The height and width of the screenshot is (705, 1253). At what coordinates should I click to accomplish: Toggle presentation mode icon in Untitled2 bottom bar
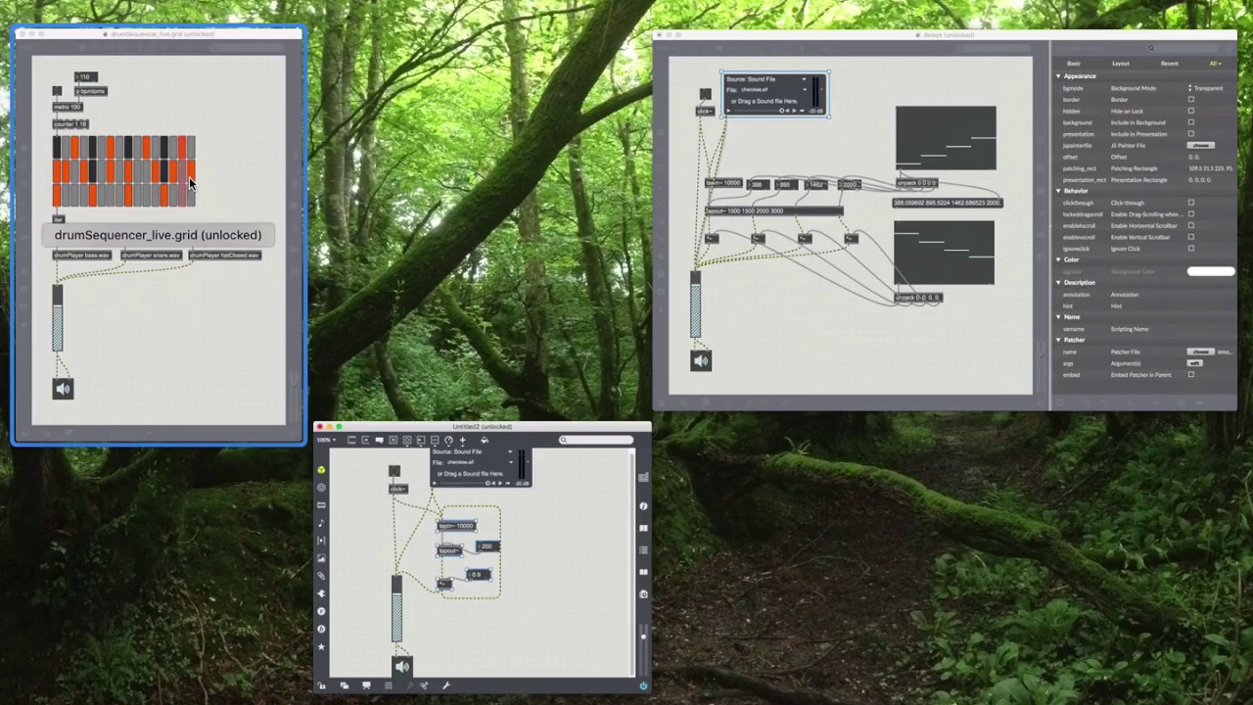(366, 685)
